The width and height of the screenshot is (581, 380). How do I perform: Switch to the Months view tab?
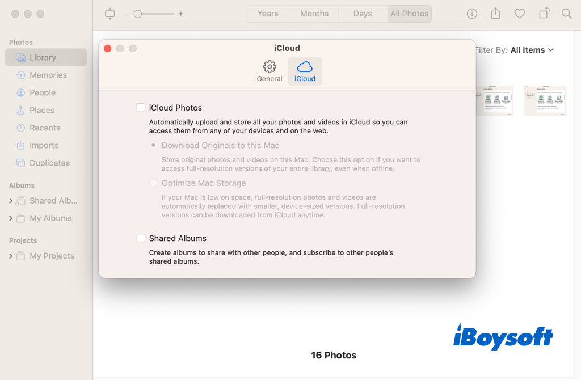(x=314, y=14)
